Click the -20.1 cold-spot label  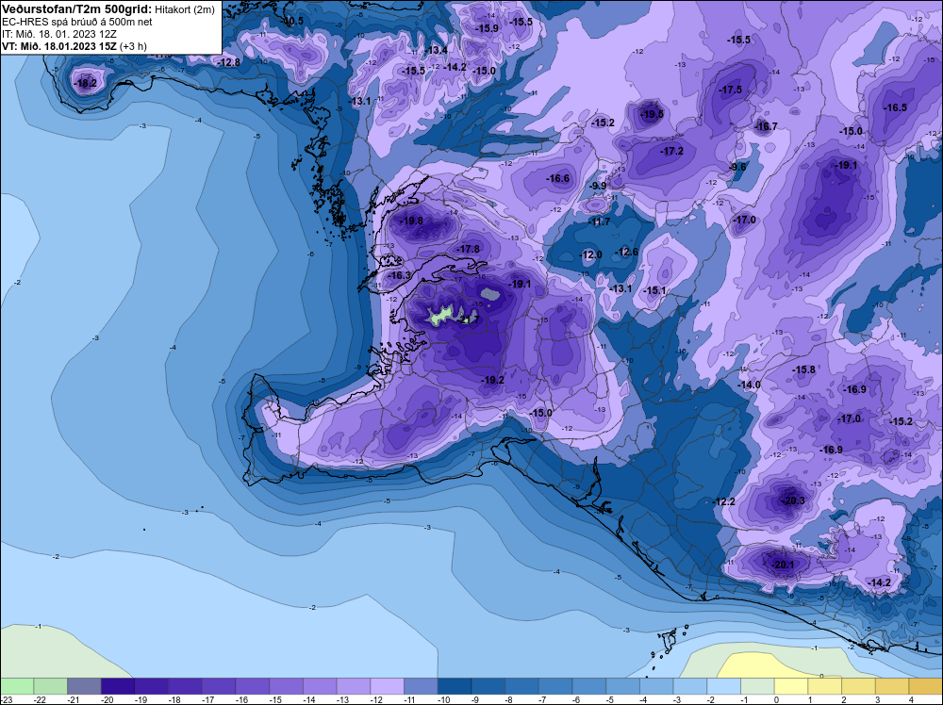point(782,565)
